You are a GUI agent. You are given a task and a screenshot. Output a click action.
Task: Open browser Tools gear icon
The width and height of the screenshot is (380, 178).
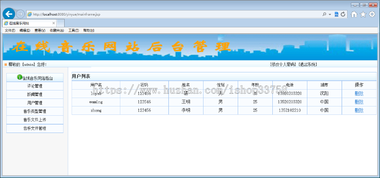(372, 14)
